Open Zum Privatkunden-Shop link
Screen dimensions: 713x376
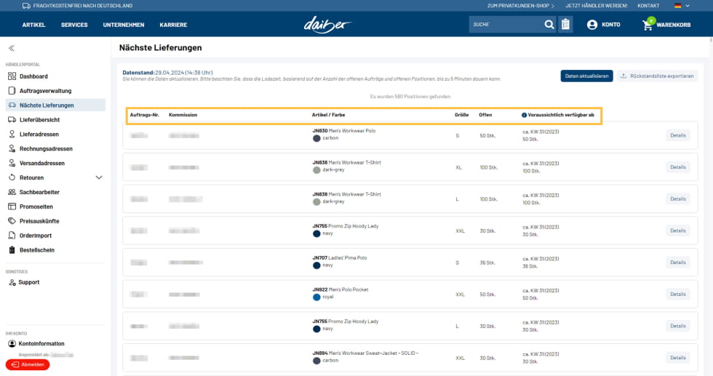521,6
